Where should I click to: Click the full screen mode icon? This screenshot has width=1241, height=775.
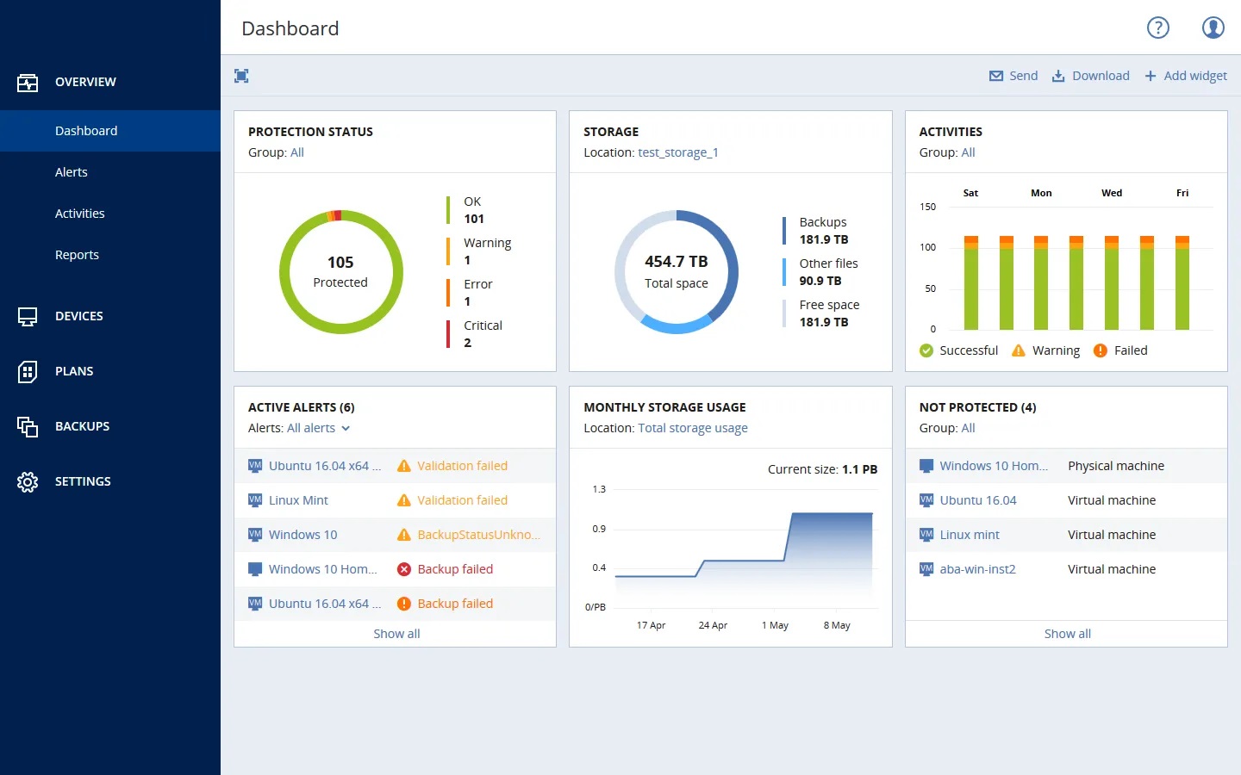click(x=241, y=76)
